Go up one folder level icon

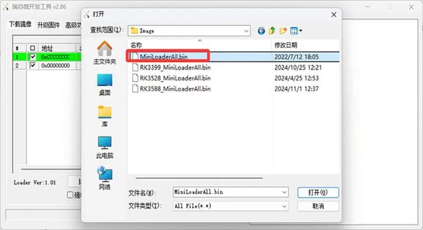point(272,31)
